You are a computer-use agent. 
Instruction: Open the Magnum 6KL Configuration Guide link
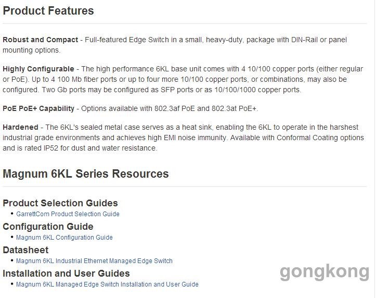[x=64, y=238]
